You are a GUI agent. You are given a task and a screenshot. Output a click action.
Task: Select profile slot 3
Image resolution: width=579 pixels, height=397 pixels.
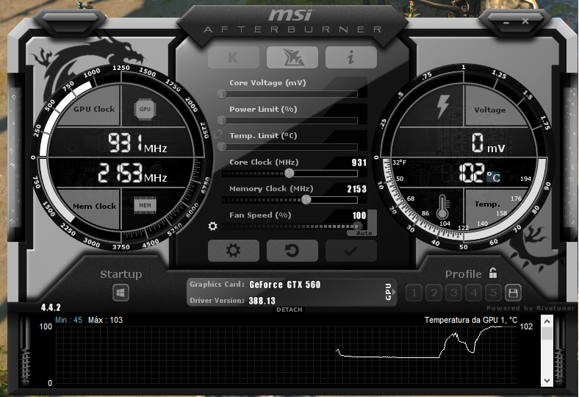(x=454, y=293)
